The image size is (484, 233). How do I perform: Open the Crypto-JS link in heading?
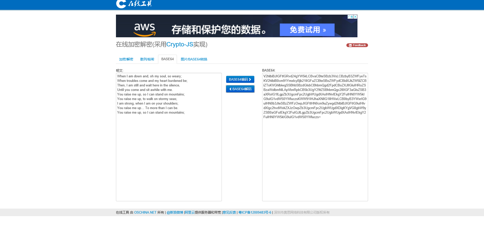tap(180, 44)
